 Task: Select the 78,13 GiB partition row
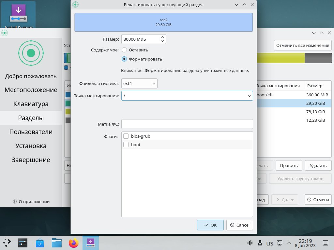click(294, 112)
